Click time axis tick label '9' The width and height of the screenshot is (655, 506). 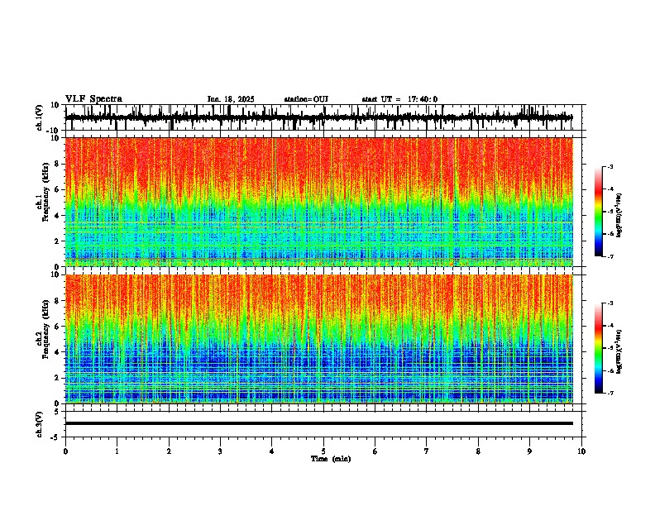click(x=529, y=451)
